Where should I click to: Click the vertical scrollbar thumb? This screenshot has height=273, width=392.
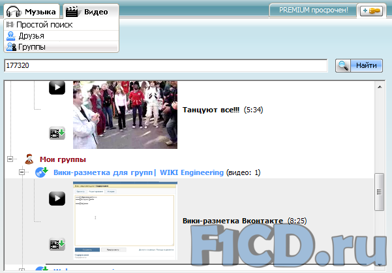(379, 192)
